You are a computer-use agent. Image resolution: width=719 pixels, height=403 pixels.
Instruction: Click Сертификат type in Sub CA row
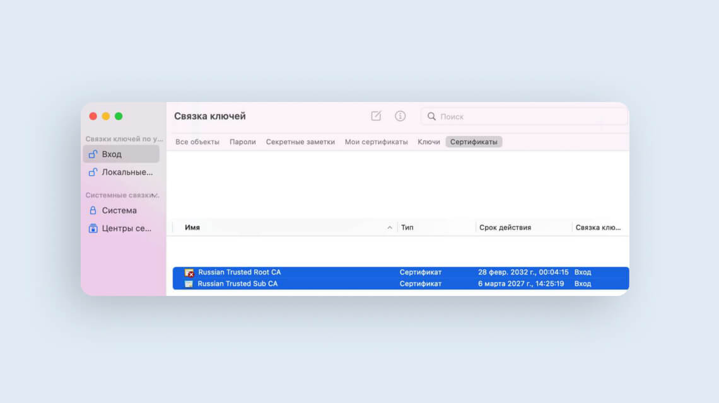(421, 283)
